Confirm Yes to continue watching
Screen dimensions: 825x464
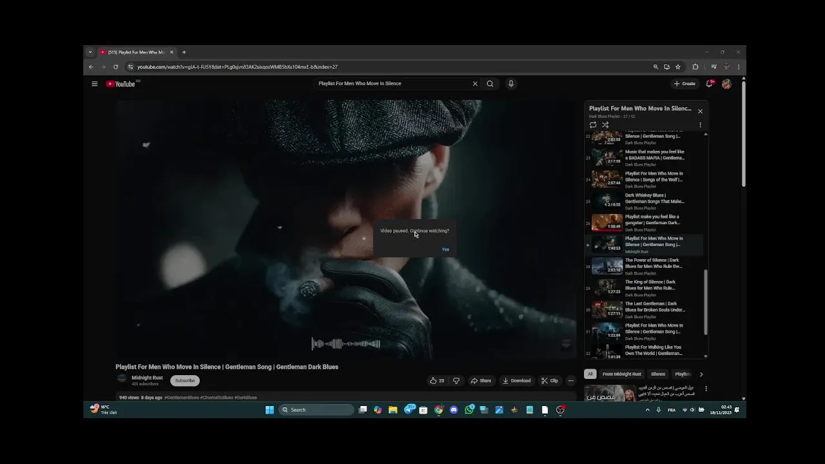pos(445,249)
